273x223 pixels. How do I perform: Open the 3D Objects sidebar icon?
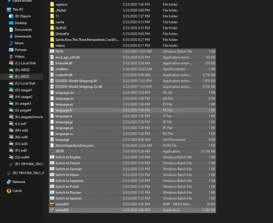(x=11, y=16)
